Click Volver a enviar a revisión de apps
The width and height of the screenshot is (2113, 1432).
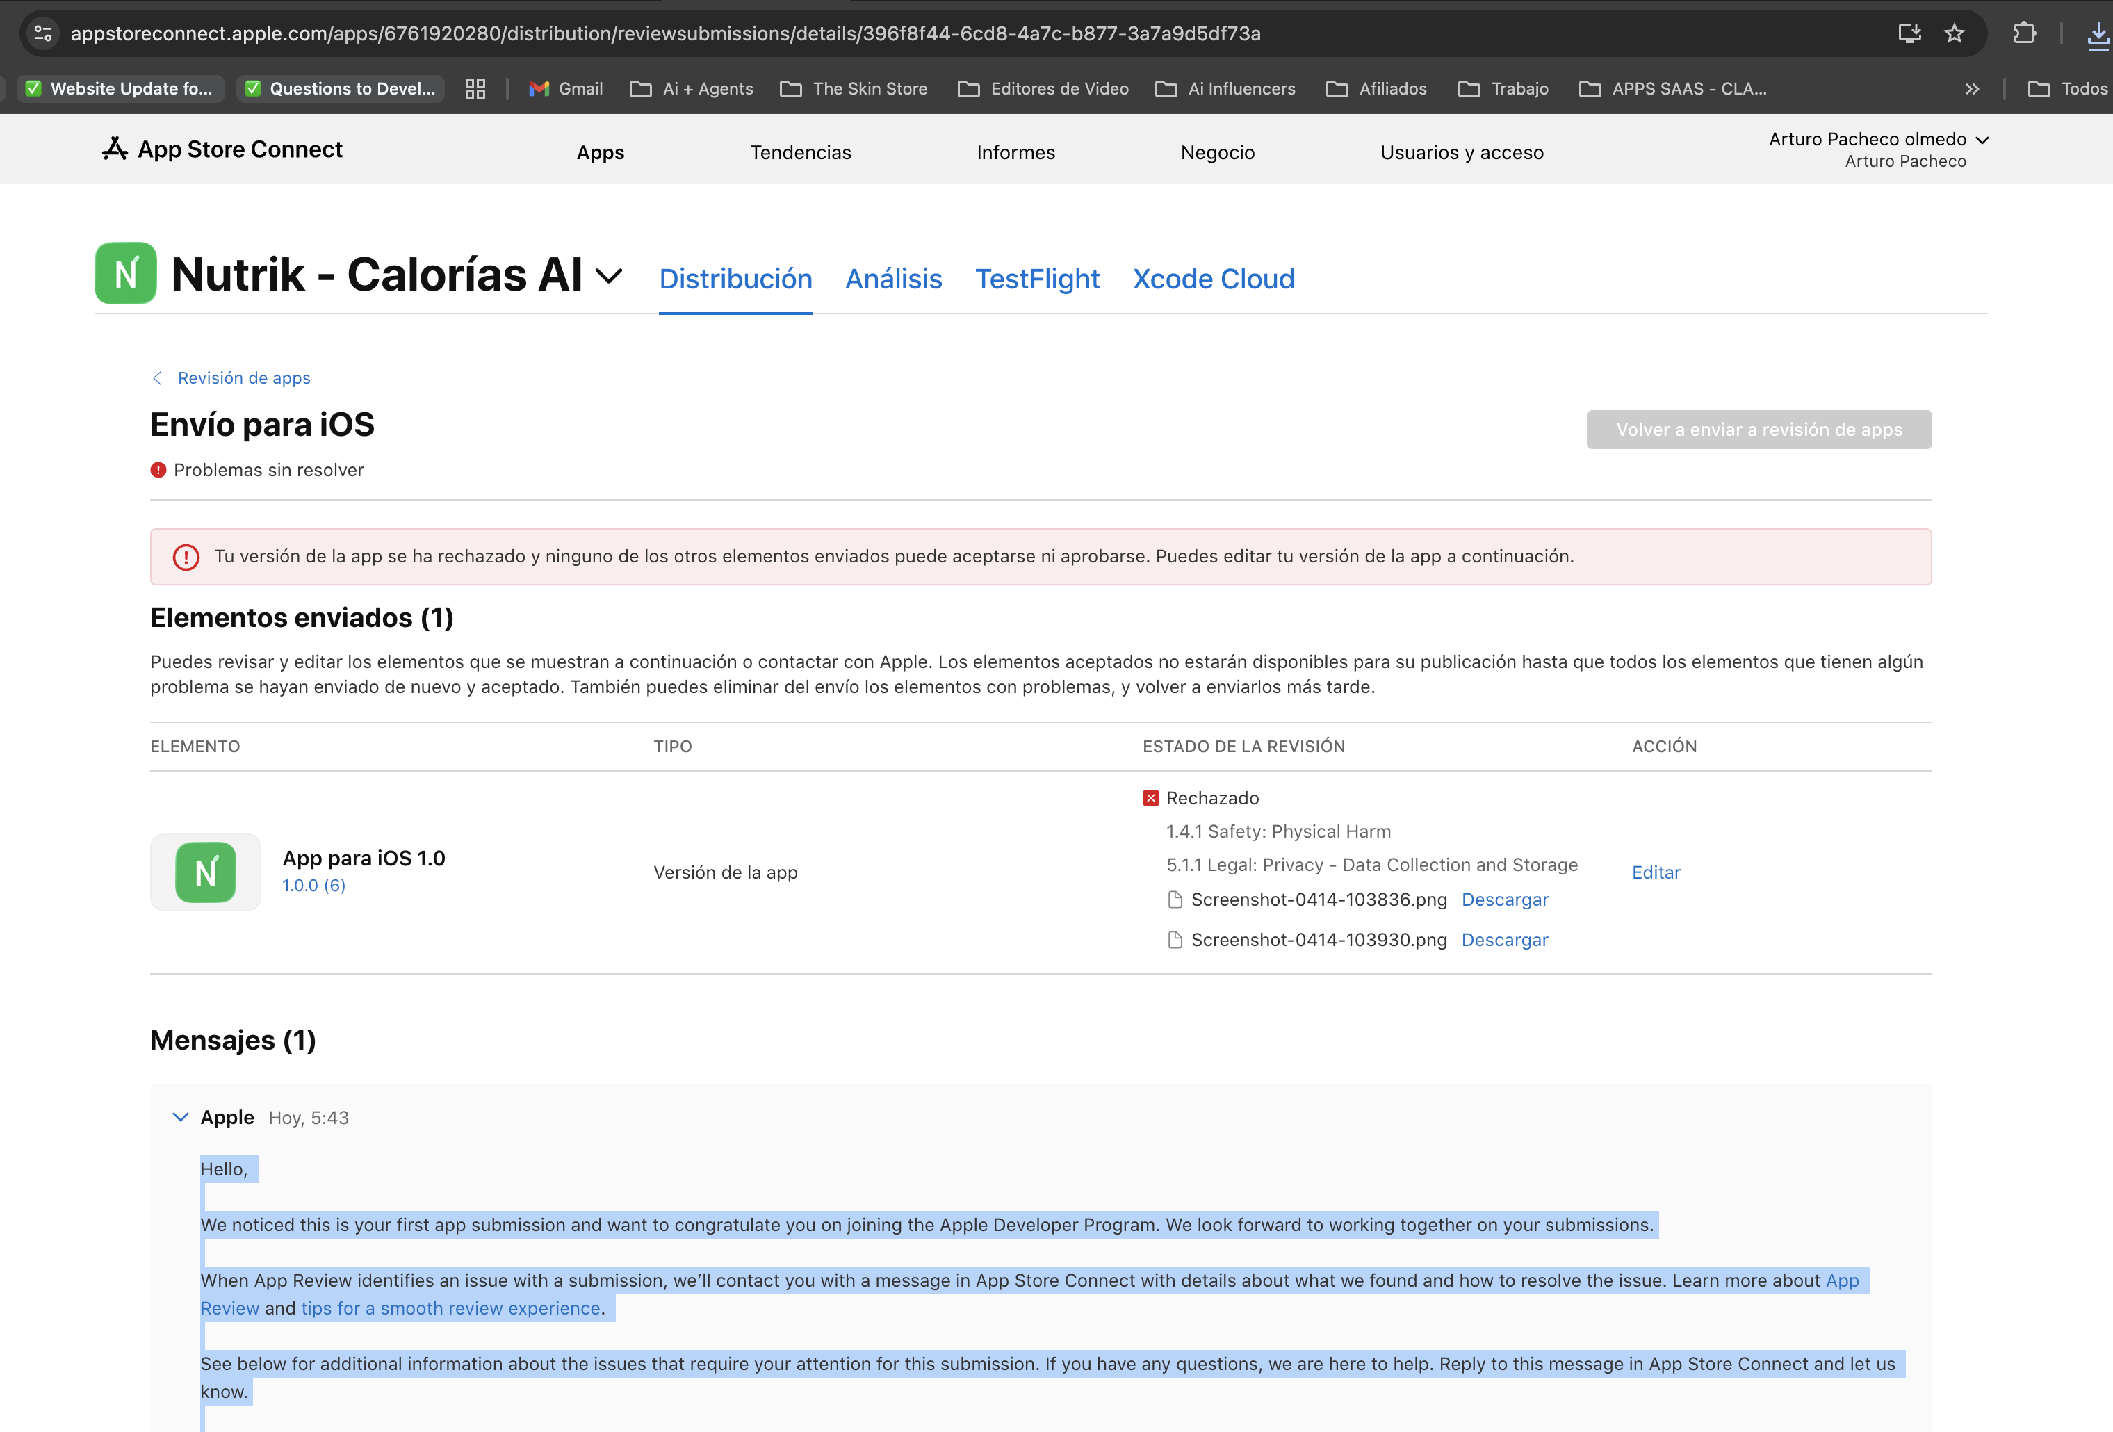1759,429
